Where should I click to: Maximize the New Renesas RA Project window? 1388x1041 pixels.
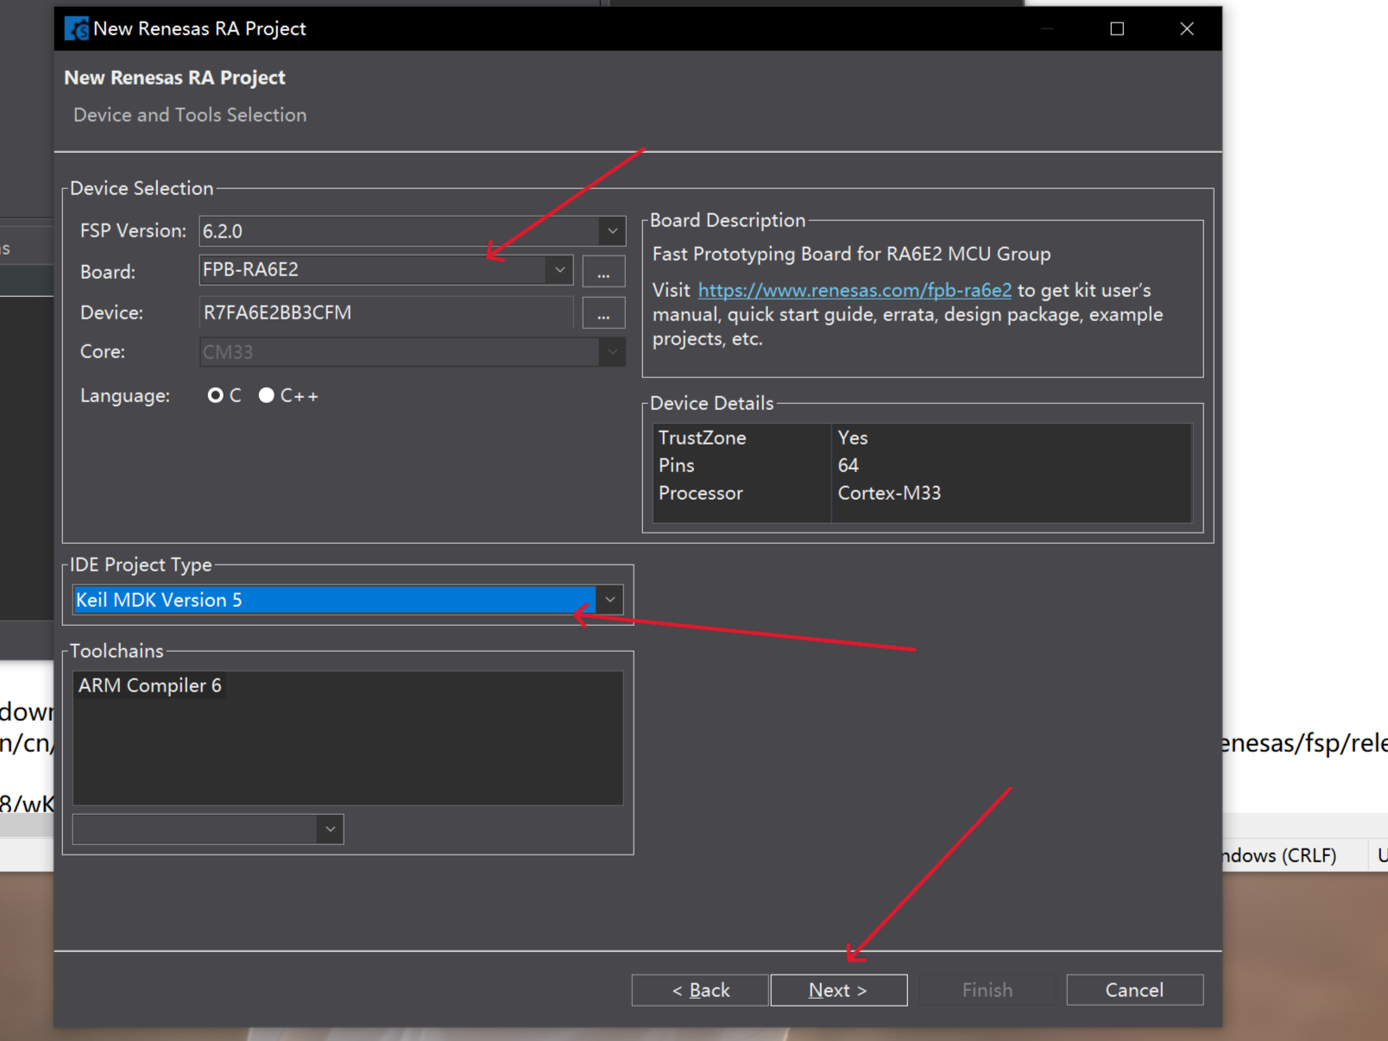click(1117, 29)
